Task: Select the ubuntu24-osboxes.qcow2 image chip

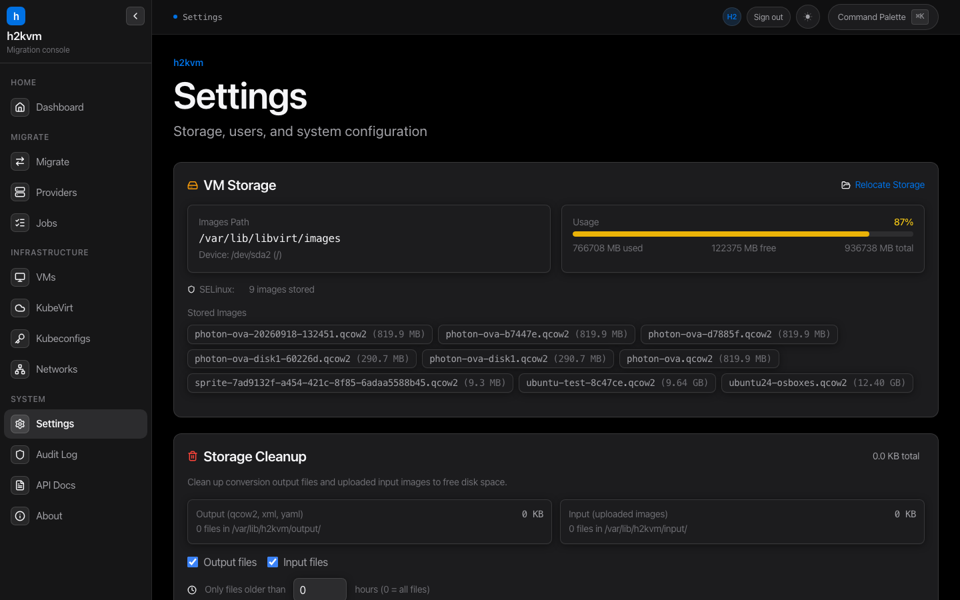Action: pos(817,383)
